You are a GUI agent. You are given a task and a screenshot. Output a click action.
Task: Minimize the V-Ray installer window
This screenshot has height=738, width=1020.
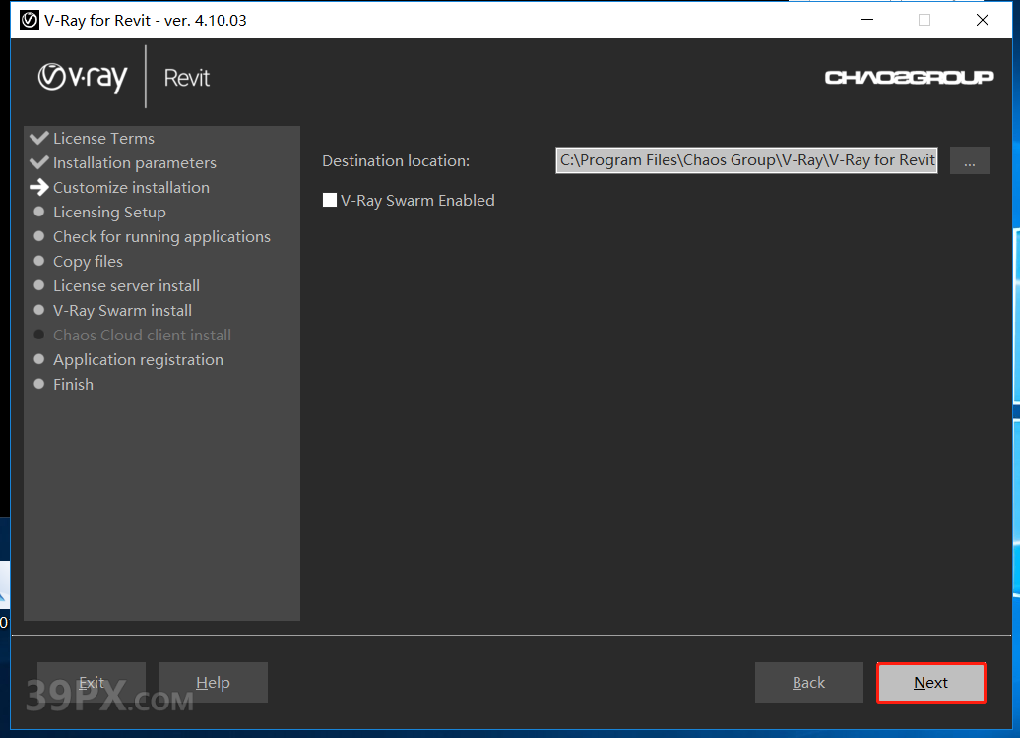click(867, 20)
